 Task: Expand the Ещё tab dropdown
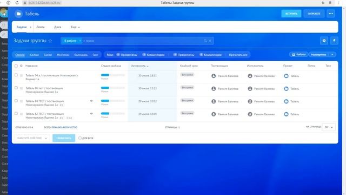tap(75, 27)
